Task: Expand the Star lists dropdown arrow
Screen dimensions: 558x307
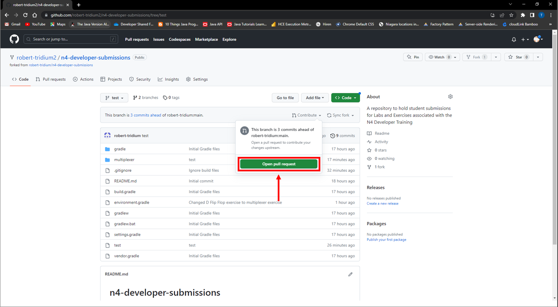Action: pos(538,57)
